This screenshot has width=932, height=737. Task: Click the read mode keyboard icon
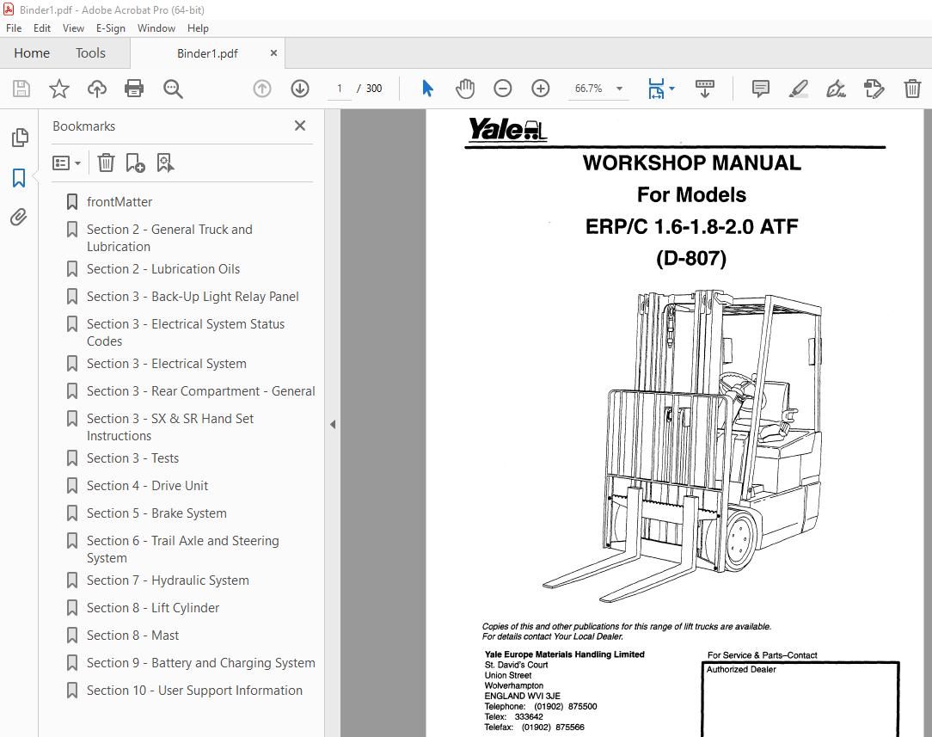pos(705,89)
